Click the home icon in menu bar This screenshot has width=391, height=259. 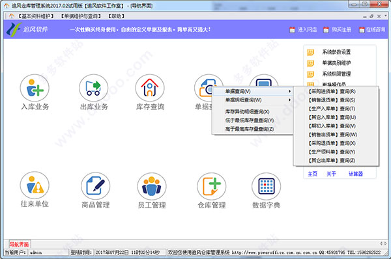12,16
